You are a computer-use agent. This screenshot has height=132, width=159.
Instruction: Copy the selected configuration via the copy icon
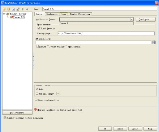pyautogui.click(x=13, y=9)
